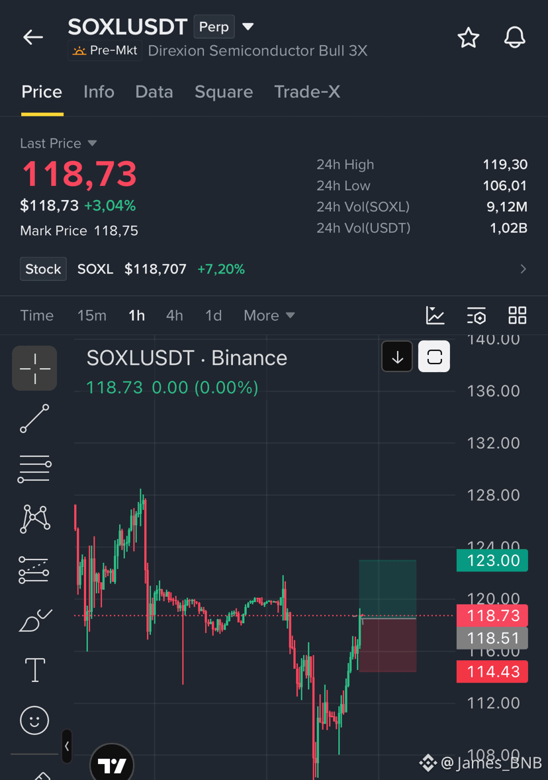Toggle fullscreen chart button
The image size is (548, 780).
(x=434, y=357)
